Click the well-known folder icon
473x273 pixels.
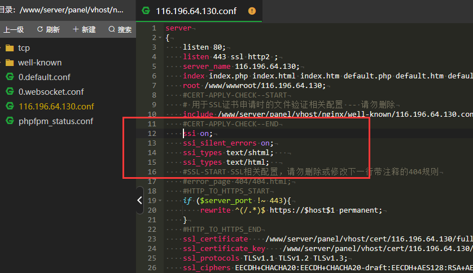(x=9, y=63)
